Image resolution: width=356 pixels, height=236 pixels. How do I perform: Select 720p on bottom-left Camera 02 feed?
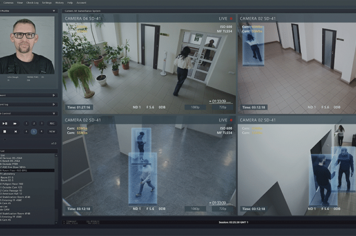[222, 209]
